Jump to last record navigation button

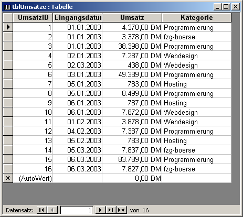[x=111, y=210]
